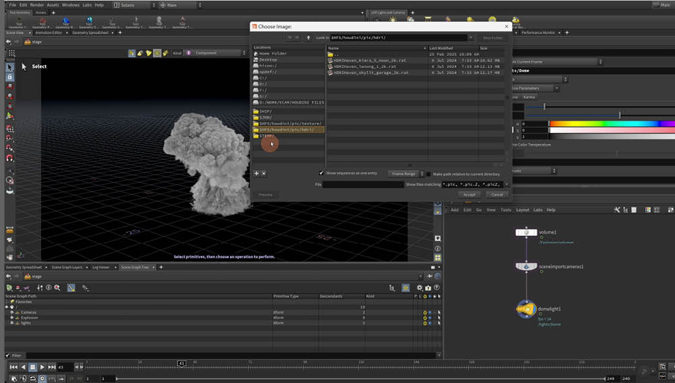This screenshot has height=383, width=675.
Task: Jump to first frame in the playbar
Action: pyautogui.click(x=13, y=367)
